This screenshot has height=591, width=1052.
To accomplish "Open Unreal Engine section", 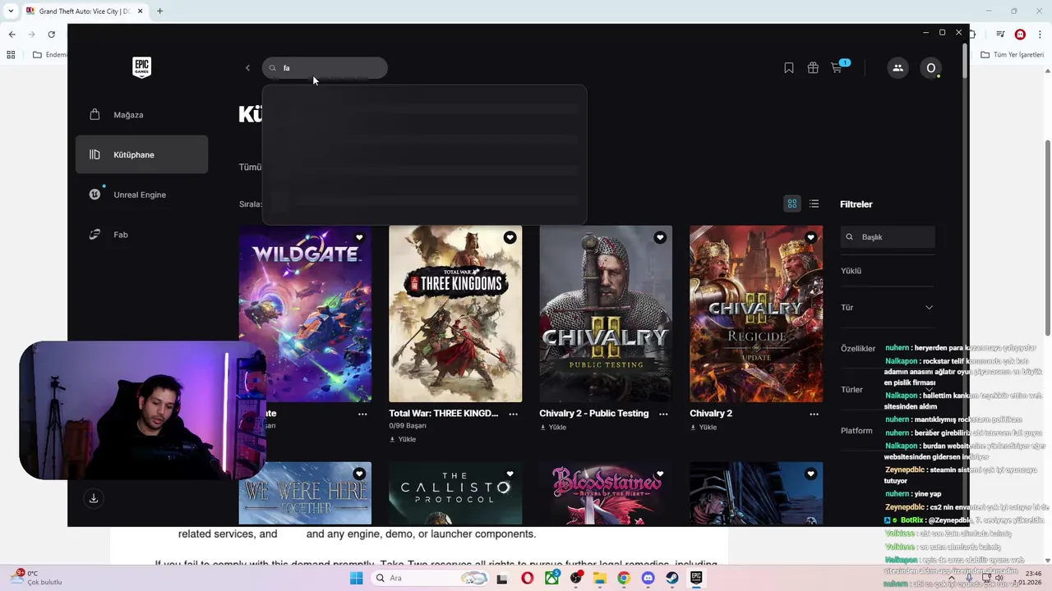I will (x=141, y=195).
